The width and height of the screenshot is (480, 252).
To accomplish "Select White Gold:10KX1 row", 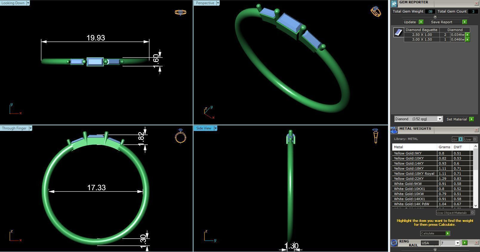I will pos(433,189).
